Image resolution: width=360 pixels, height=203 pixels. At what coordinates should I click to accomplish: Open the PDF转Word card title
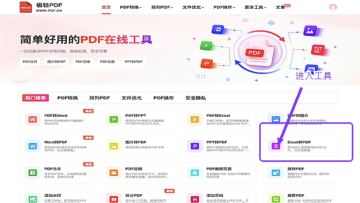point(56,116)
